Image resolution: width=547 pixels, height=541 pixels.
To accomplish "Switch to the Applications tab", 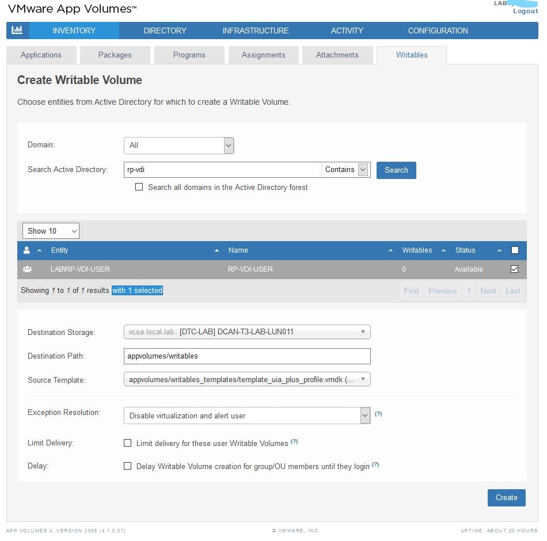I will tap(41, 55).
